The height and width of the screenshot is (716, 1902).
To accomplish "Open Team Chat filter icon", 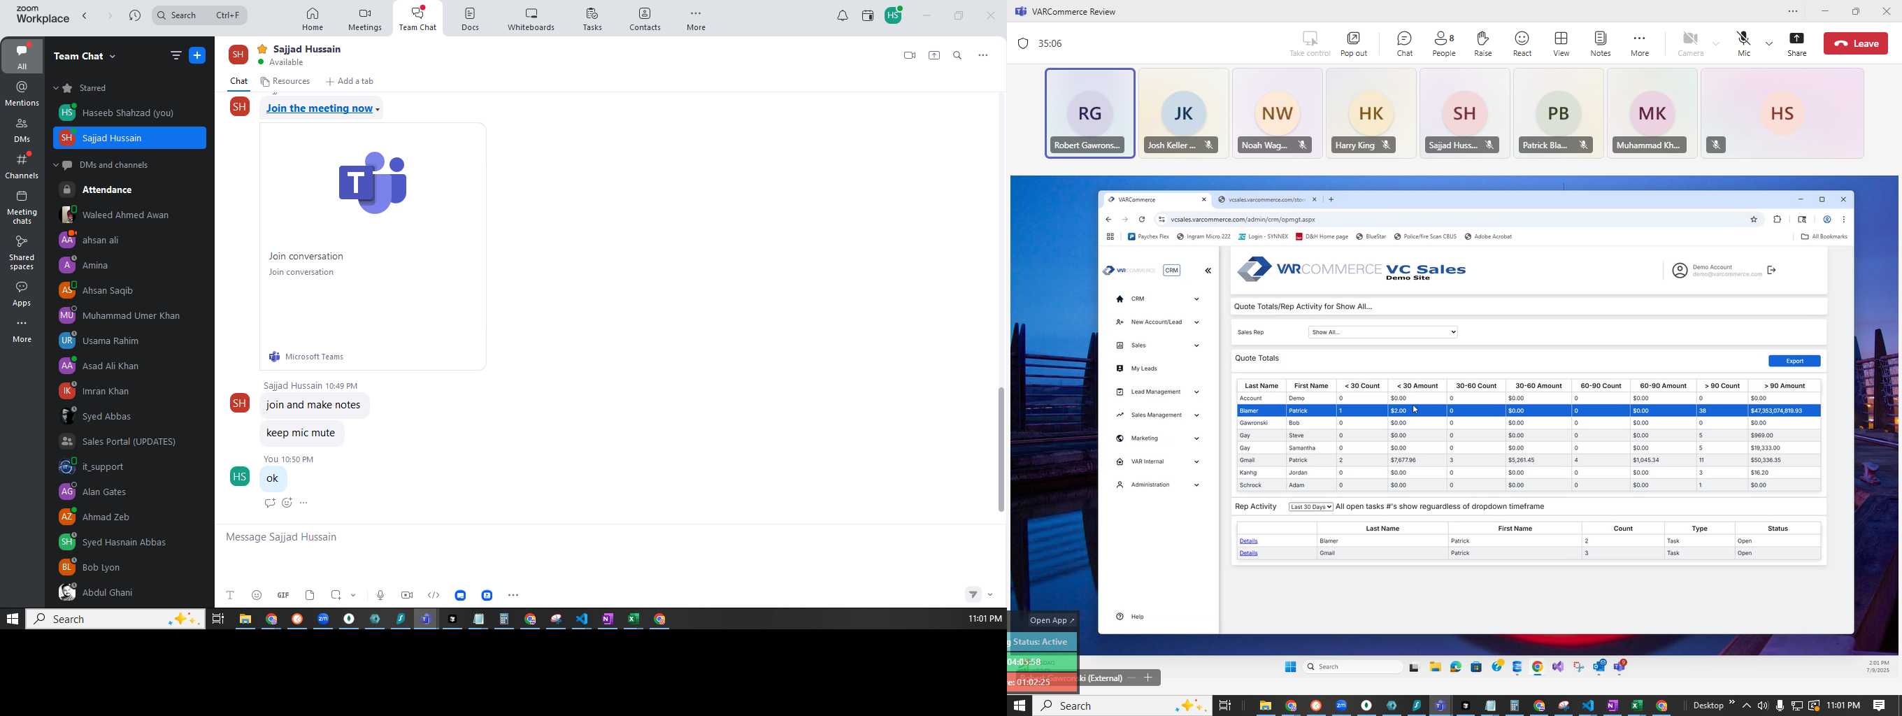I will pyautogui.click(x=176, y=56).
